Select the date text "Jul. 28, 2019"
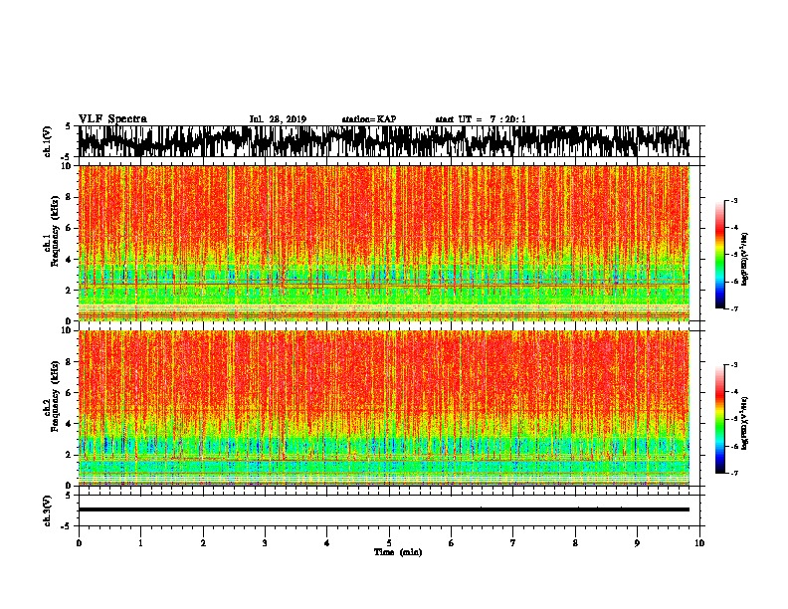The height and width of the screenshot is (609, 788). pos(278,119)
